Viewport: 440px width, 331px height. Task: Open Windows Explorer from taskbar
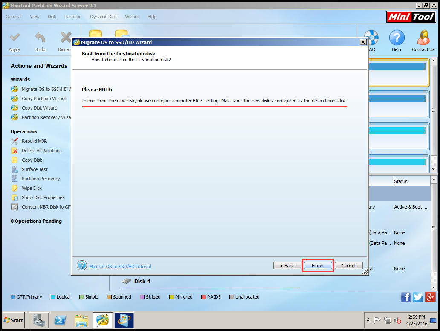coord(81,321)
